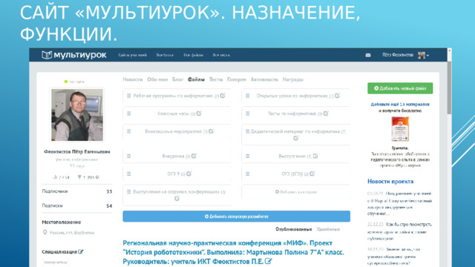Switch to the Галерея tab
The width and height of the screenshot is (475, 267).
click(x=237, y=79)
